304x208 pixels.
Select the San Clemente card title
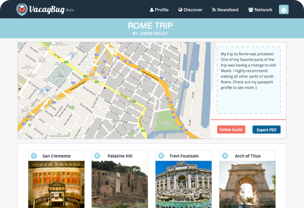click(x=56, y=156)
